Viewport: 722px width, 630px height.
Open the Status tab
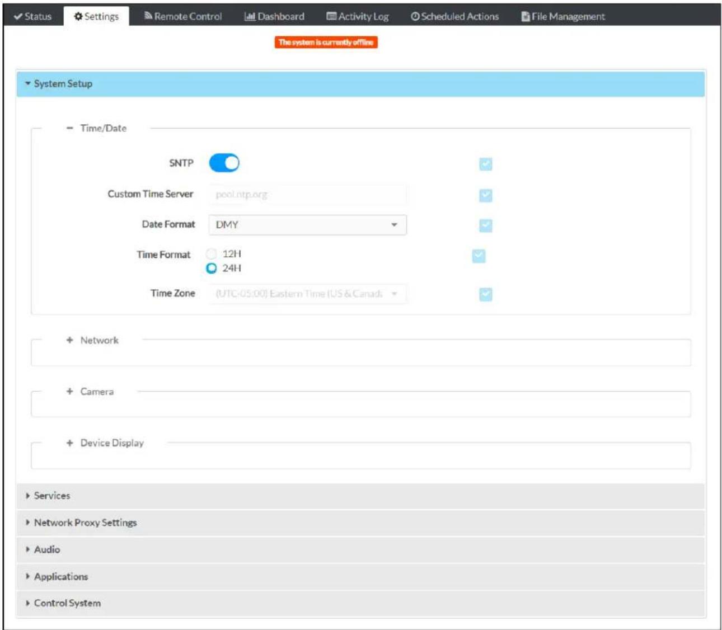click(32, 17)
